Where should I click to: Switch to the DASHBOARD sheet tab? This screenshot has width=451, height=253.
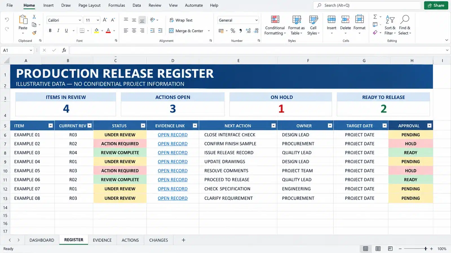[42, 240]
